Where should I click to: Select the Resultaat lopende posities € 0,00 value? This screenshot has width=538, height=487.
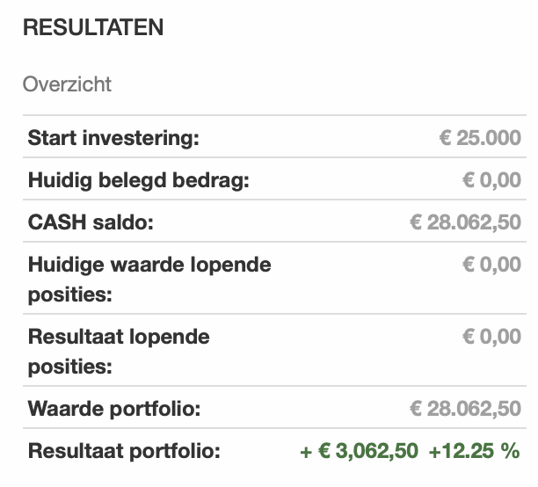pos(491,337)
